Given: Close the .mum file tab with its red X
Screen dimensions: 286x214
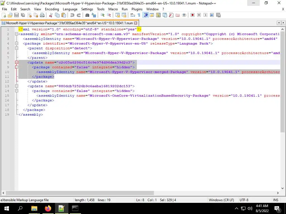Looking at the screenshot, I should click(x=135, y=23).
